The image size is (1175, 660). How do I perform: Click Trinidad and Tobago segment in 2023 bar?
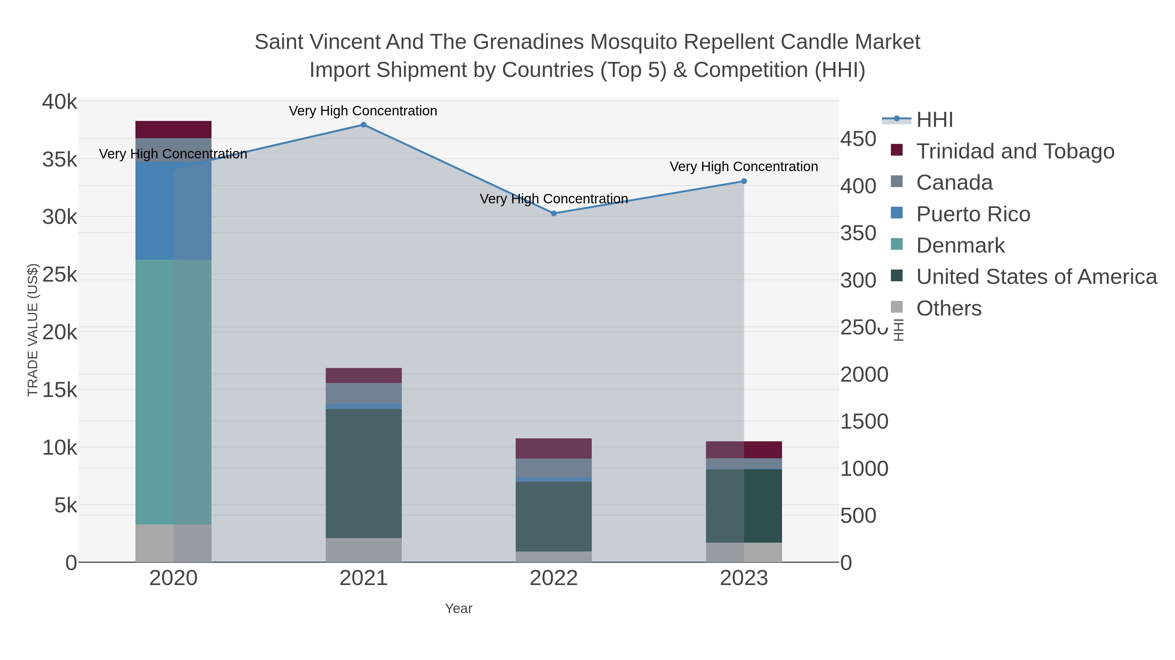744,450
